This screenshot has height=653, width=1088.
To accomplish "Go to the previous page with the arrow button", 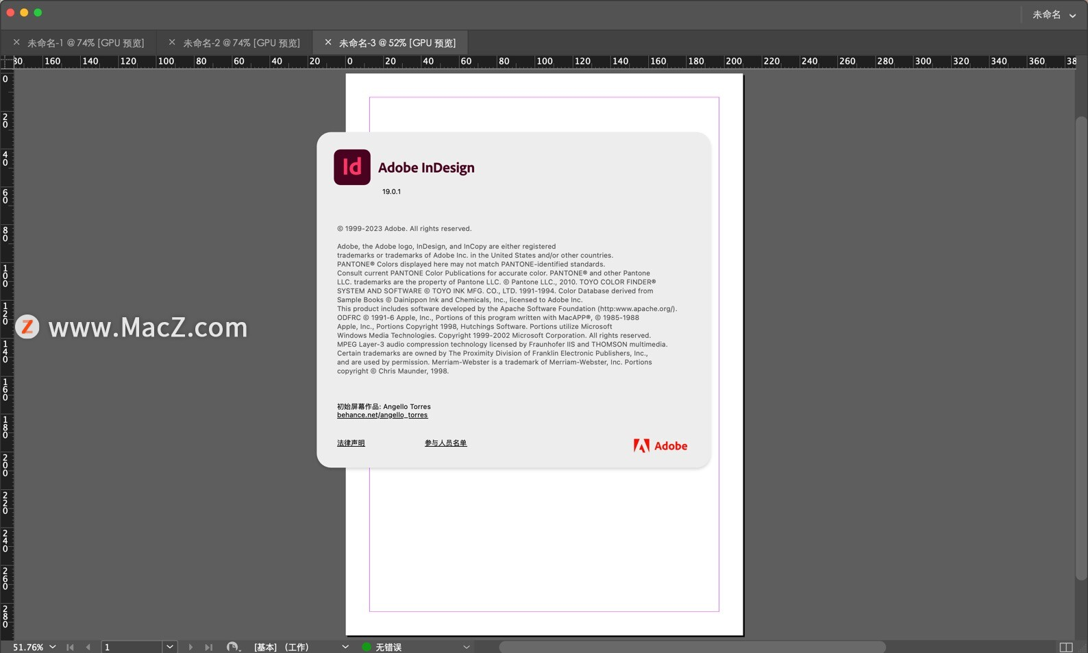I will point(88,647).
